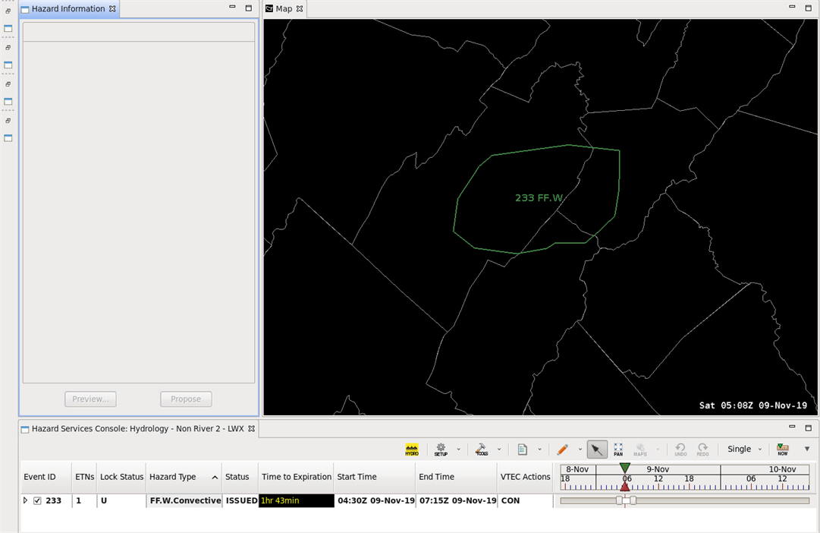Click the ISSUED status cell
820x533 pixels.
241,500
